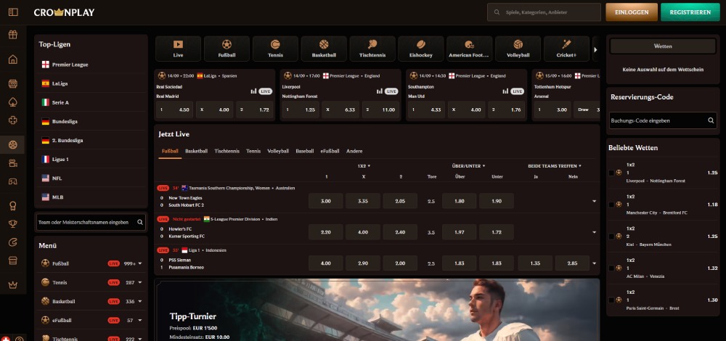Select the Eishockey category icon
This screenshot has width=726, height=341.
coord(420,48)
